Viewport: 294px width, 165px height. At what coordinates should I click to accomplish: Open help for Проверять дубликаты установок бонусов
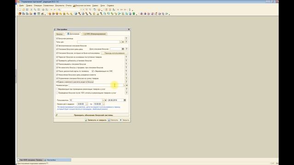126,60
